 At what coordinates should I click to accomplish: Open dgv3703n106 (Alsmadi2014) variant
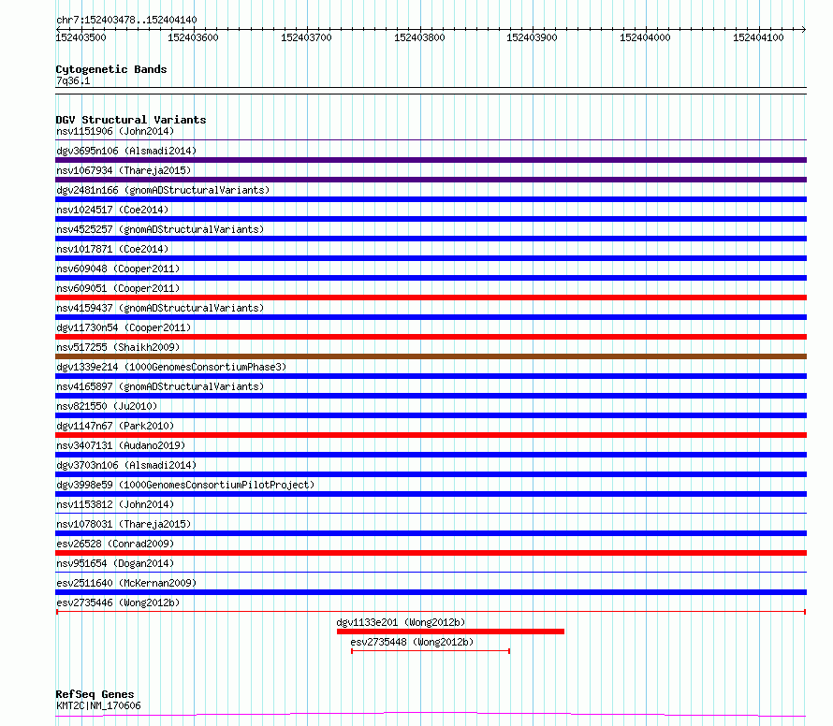[x=126, y=465]
